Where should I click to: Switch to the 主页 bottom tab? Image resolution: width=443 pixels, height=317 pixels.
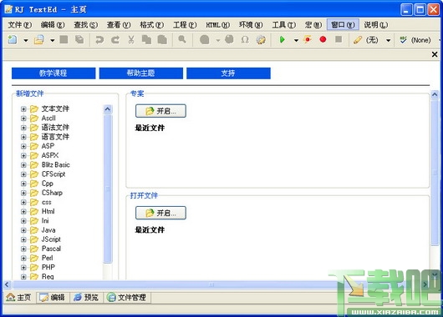[x=18, y=297]
